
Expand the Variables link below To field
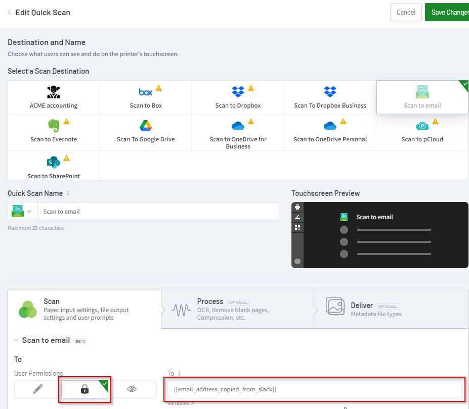pyautogui.click(x=181, y=403)
